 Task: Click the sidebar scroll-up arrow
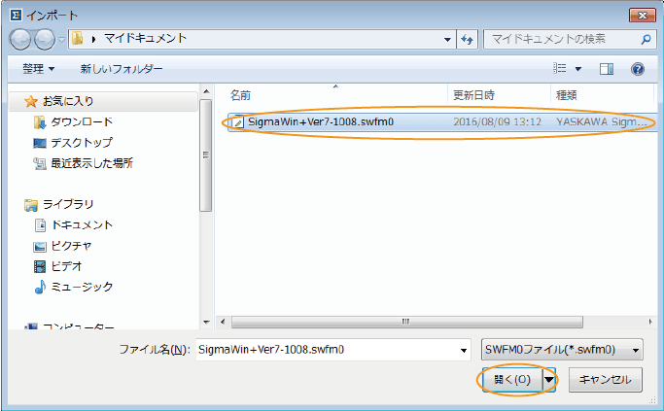coord(206,91)
